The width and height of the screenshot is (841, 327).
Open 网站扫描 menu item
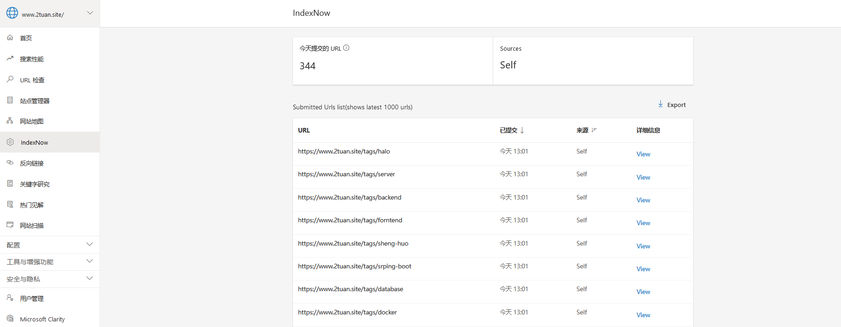click(x=50, y=225)
